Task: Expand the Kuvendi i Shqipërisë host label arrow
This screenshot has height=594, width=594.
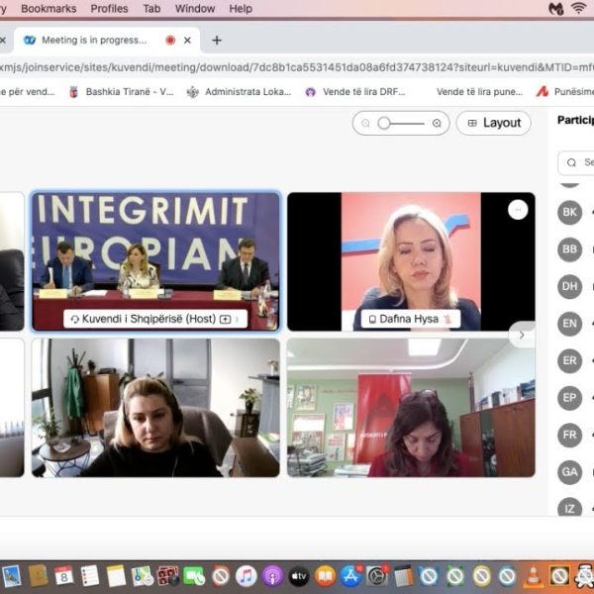Action: (237, 319)
